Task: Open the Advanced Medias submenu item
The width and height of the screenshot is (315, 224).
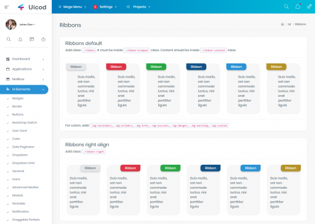Action: click(x=25, y=187)
